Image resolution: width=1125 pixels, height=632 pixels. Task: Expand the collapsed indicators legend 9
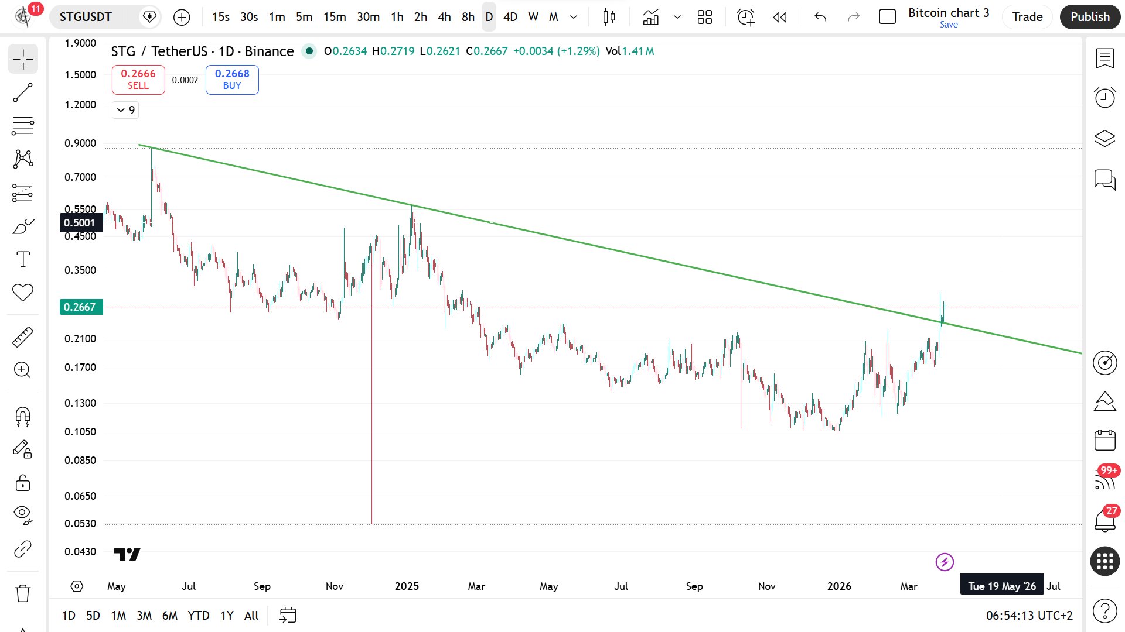pos(125,110)
